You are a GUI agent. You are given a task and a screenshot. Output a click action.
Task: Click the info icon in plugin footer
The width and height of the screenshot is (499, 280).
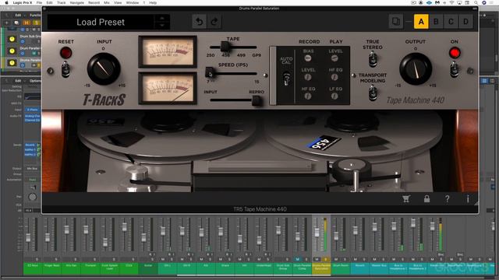point(468,199)
